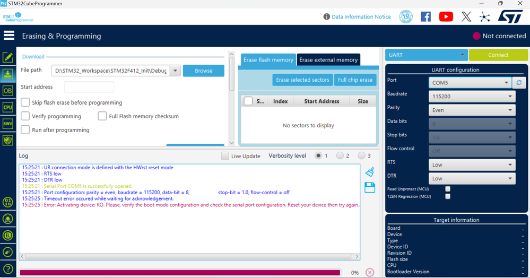Open binary 0110 register icon
Image resolution: width=530 pixels, height=278 pixels.
point(8,202)
